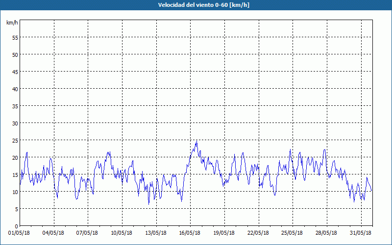Click the 45 value on the vertical axis
The image size is (392, 245).
point(15,72)
